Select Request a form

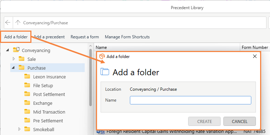[x=85, y=37]
